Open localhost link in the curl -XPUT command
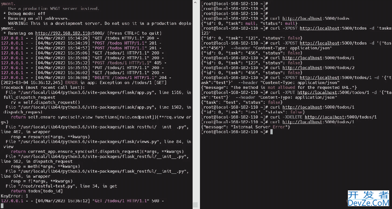392x209 pixels. pos(317,92)
